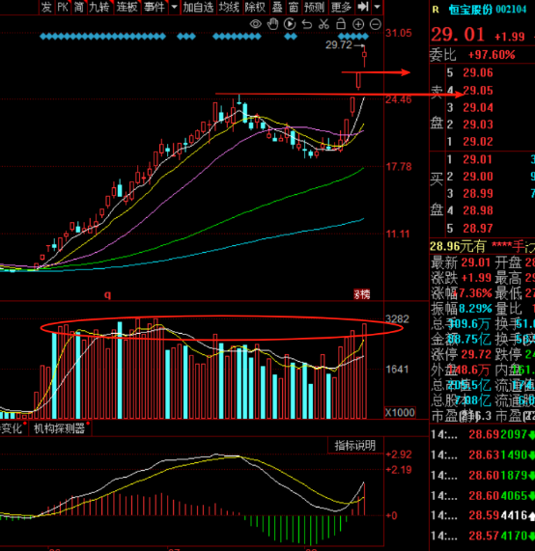Open the 九转 indicator
The width and height of the screenshot is (535, 551).
coord(99,7)
